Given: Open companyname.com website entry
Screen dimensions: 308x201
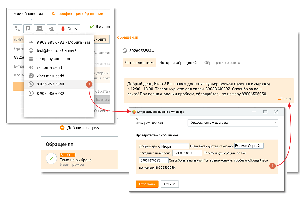Looking at the screenshot, I should (x=59, y=59).
